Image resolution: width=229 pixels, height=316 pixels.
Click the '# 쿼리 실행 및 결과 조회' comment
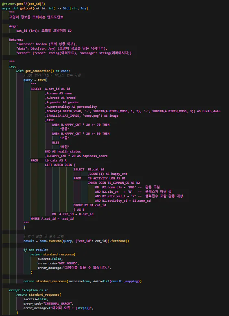click(44, 236)
